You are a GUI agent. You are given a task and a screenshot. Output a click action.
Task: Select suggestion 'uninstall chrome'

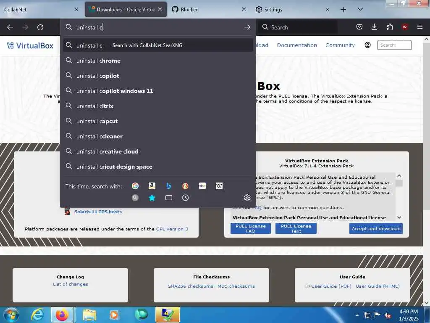click(x=158, y=61)
